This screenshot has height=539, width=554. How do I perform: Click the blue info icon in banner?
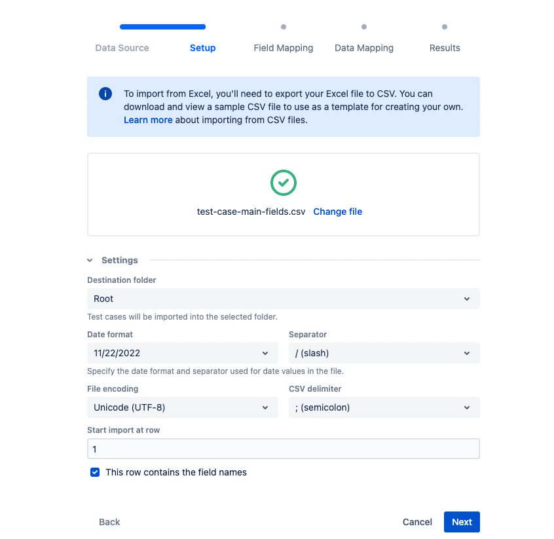click(x=105, y=94)
